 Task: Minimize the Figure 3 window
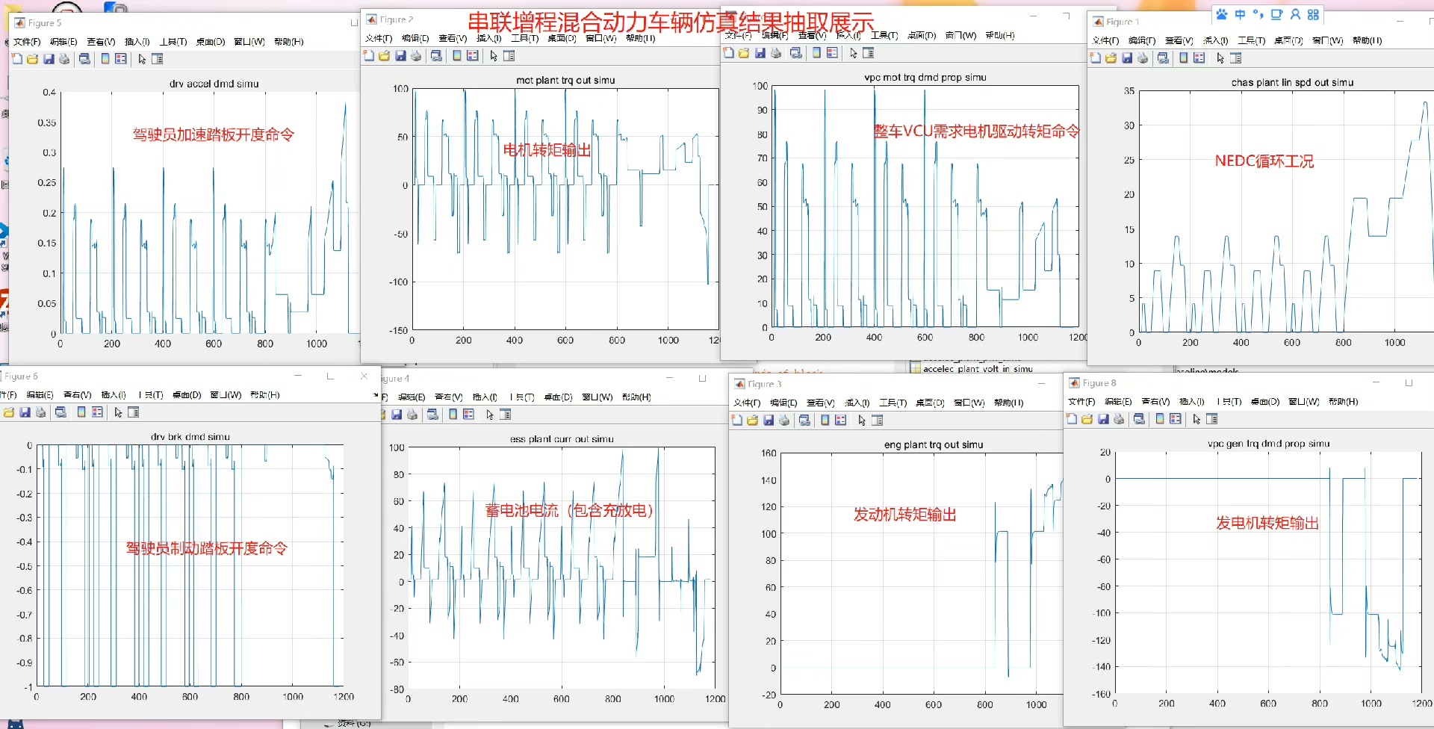pyautogui.click(x=1041, y=383)
